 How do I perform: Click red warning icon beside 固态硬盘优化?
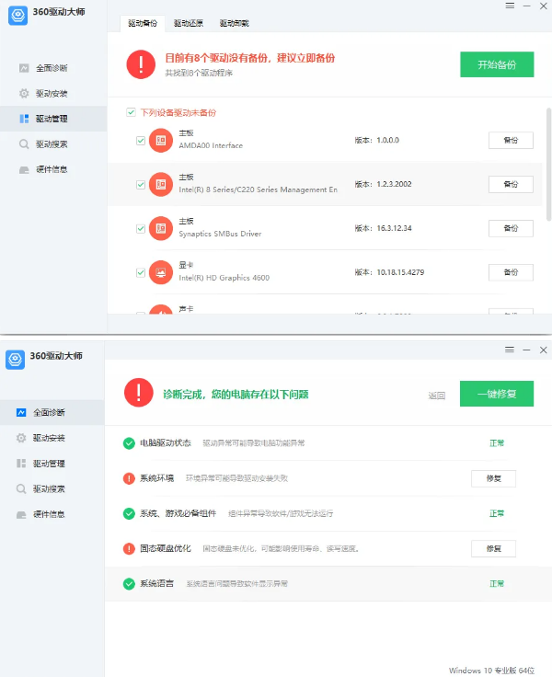pyautogui.click(x=129, y=549)
